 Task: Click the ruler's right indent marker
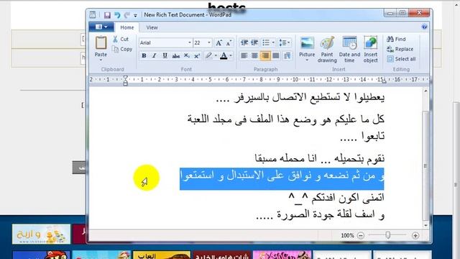coord(384,81)
